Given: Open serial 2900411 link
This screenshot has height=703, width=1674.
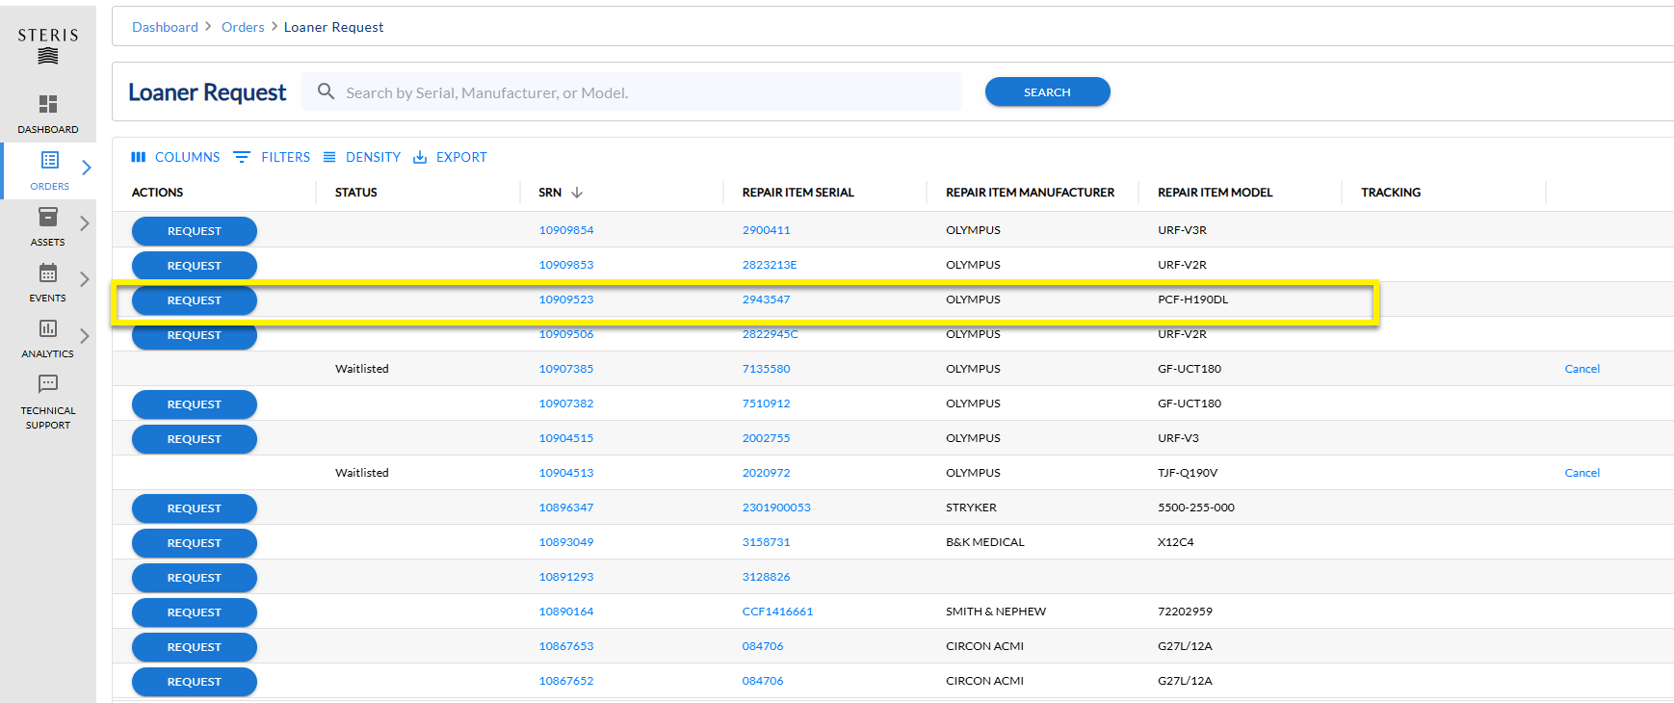Looking at the screenshot, I should point(766,230).
